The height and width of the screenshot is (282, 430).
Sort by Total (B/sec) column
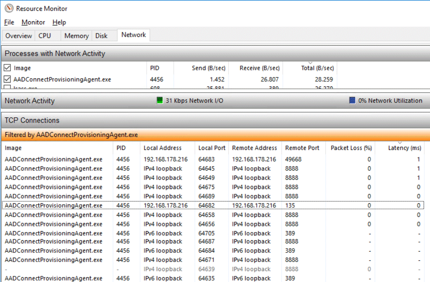310,68
